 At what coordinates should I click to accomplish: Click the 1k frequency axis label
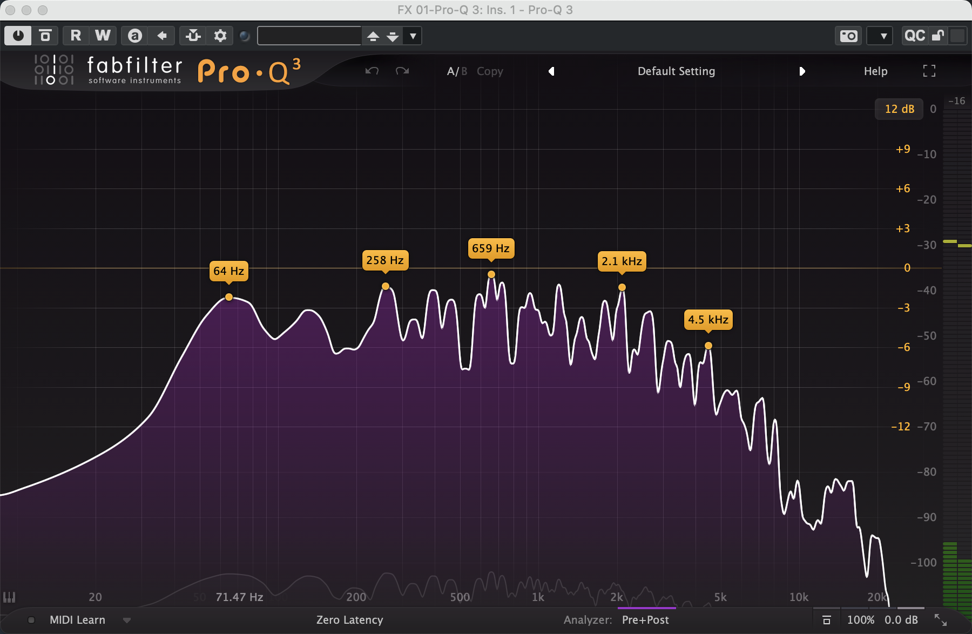(x=538, y=597)
